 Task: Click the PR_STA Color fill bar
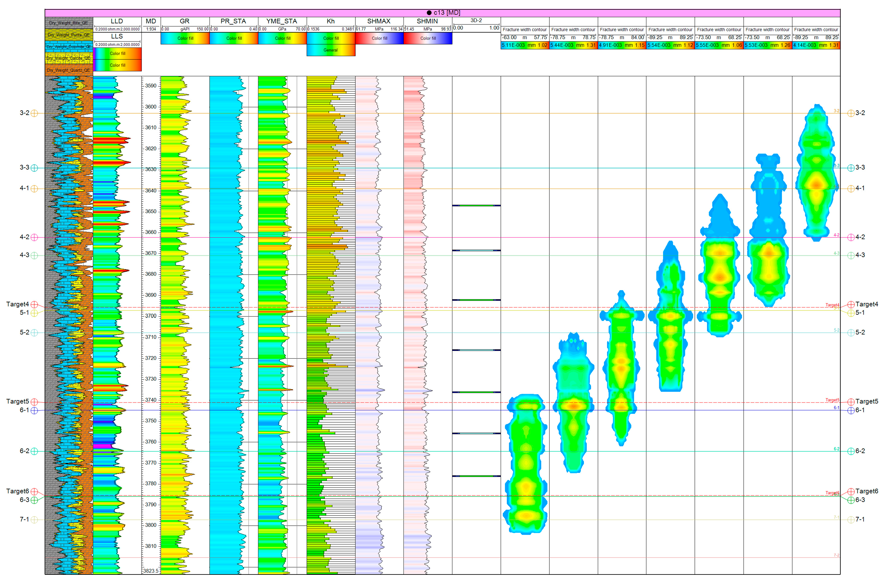coord(234,38)
